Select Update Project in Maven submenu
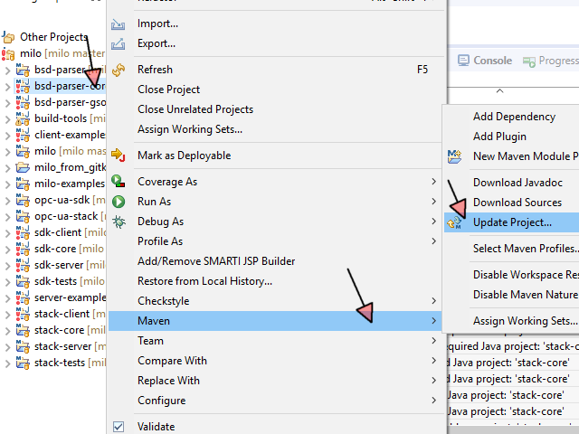579x434 pixels. click(512, 222)
